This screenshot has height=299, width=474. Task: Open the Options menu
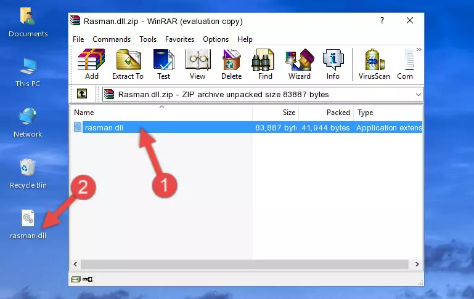point(216,39)
